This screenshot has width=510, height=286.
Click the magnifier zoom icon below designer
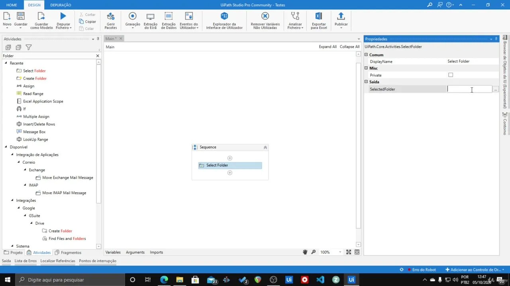coord(314,252)
